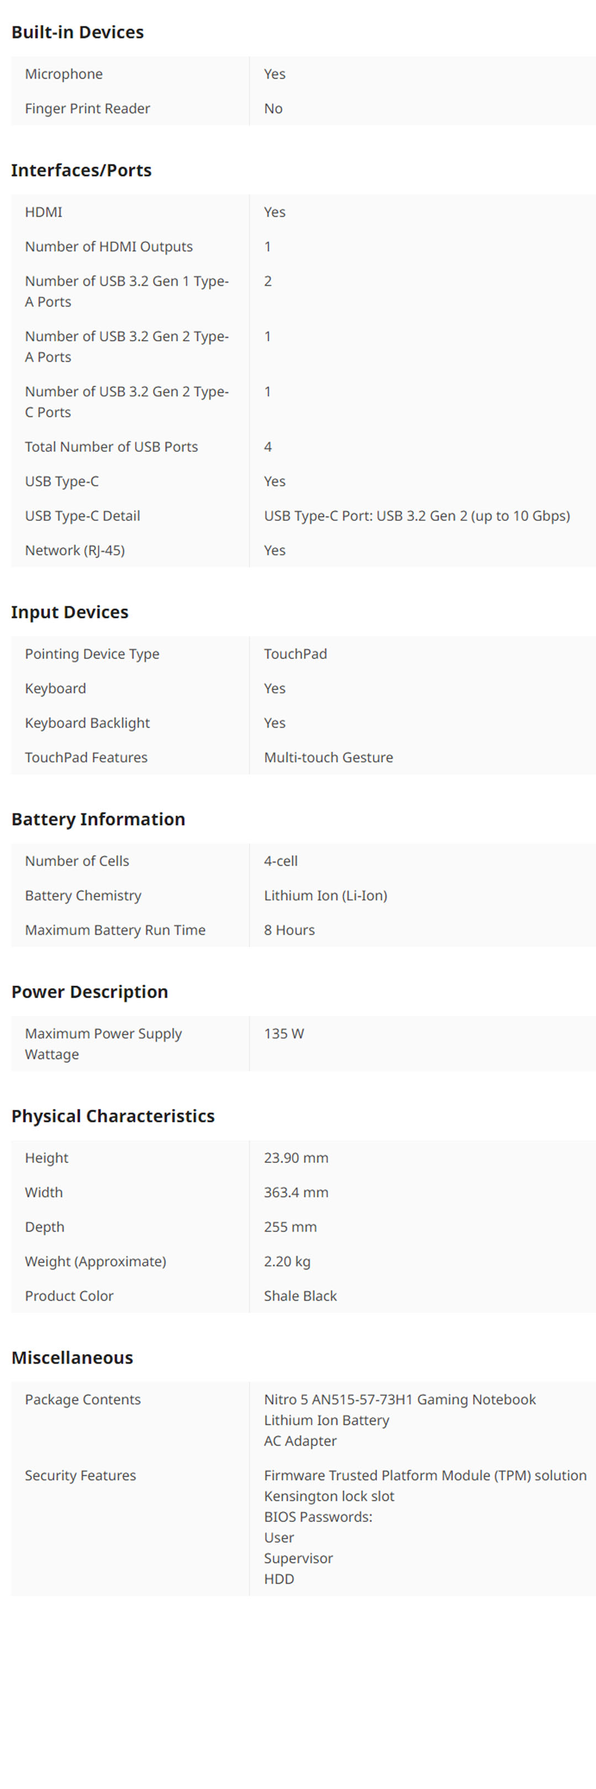Click the Lithium Ion (Li-Ion) value
This screenshot has height=1789, width=596.
(x=326, y=895)
